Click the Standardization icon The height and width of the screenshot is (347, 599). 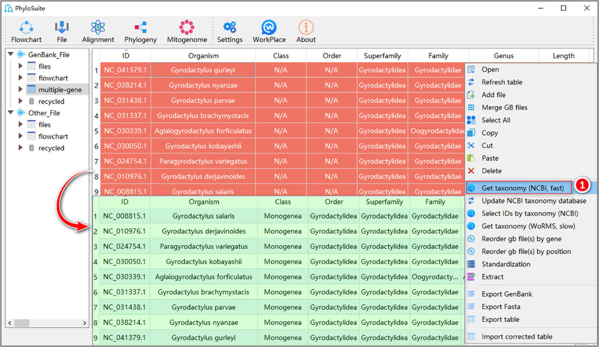click(471, 264)
